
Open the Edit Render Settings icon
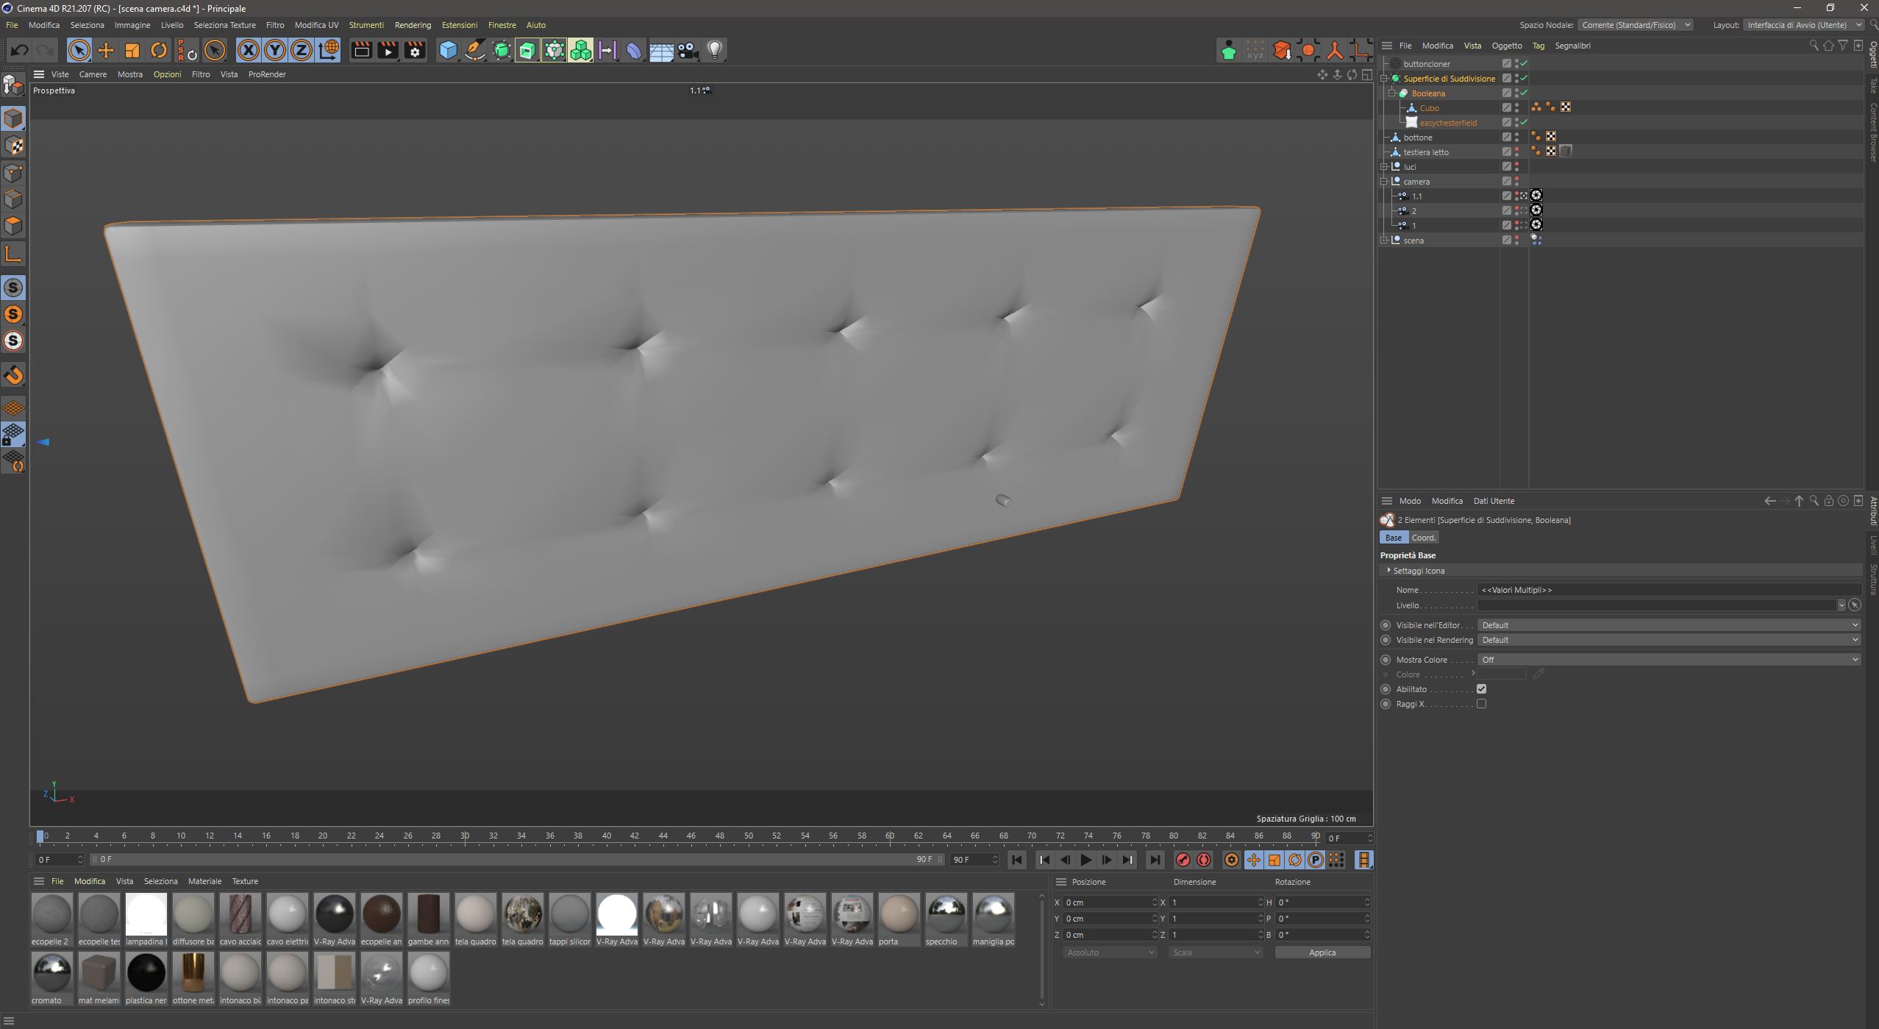coord(415,50)
